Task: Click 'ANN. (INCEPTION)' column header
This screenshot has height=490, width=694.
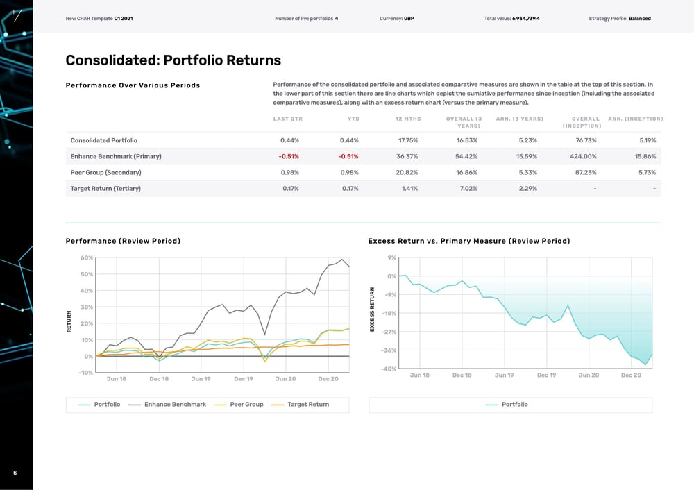Action: click(x=636, y=119)
